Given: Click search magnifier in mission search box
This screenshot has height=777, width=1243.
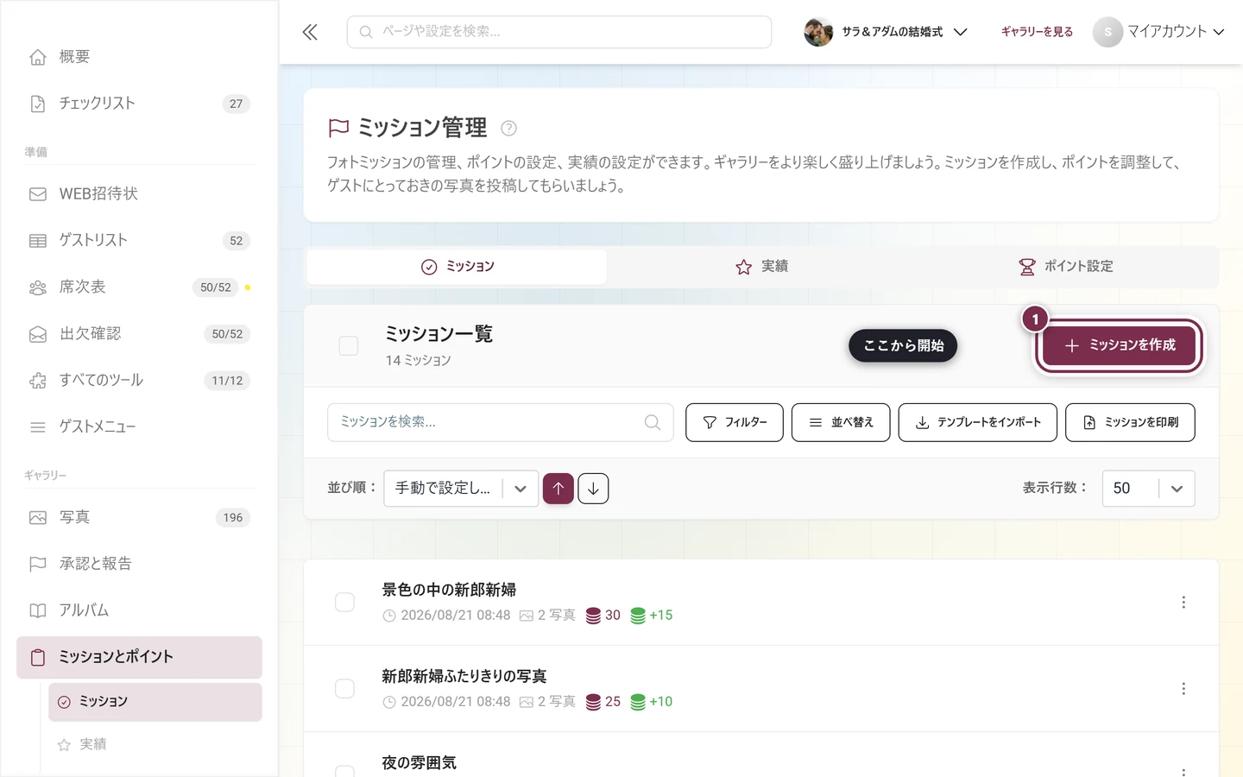Looking at the screenshot, I should tap(653, 422).
